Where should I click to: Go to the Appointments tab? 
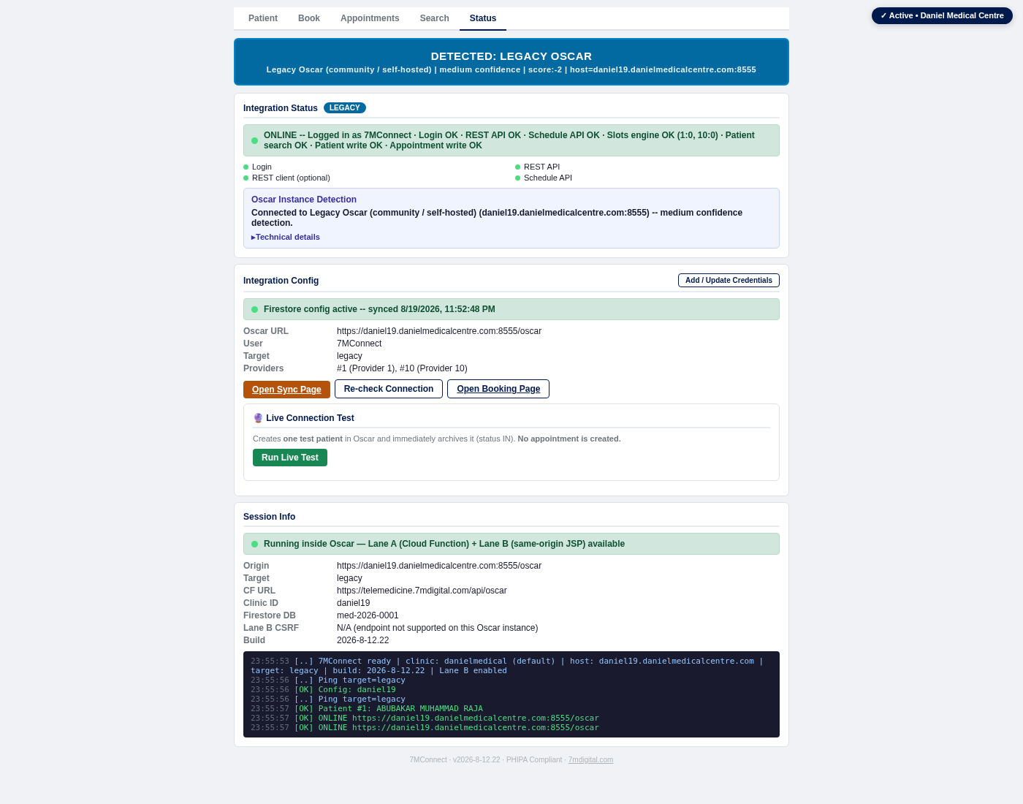tap(370, 18)
